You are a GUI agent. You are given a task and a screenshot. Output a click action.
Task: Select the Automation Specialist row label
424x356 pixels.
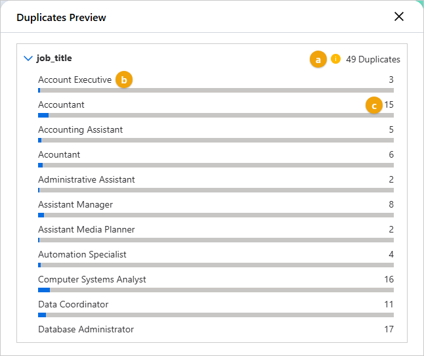(82, 255)
